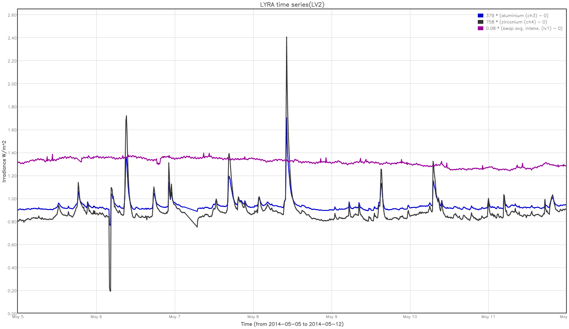Click the 0.20 y-axis tick label
569x329 pixels.
click(12, 291)
